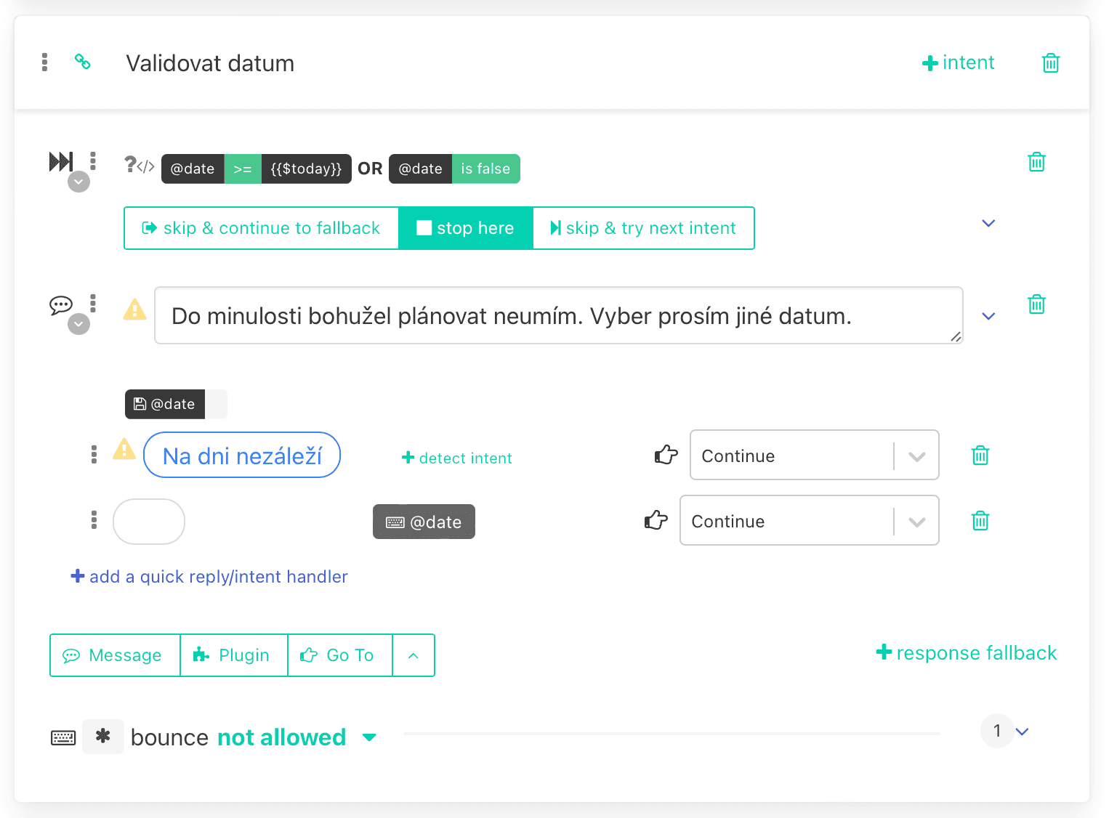1109x818 pixels.
Task: Click pointing hand icon of Na dni nezáleží row
Action: pyautogui.click(x=666, y=455)
